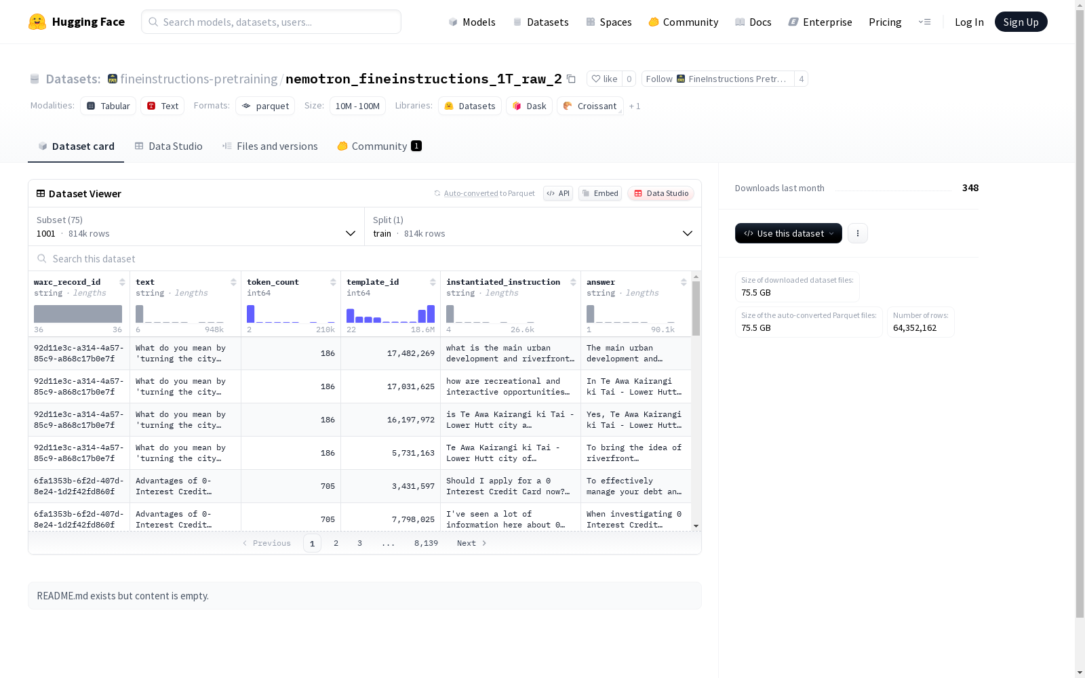Screen dimensions: 1085x678
Task: Jump to last page 8,139
Action: click(x=426, y=543)
